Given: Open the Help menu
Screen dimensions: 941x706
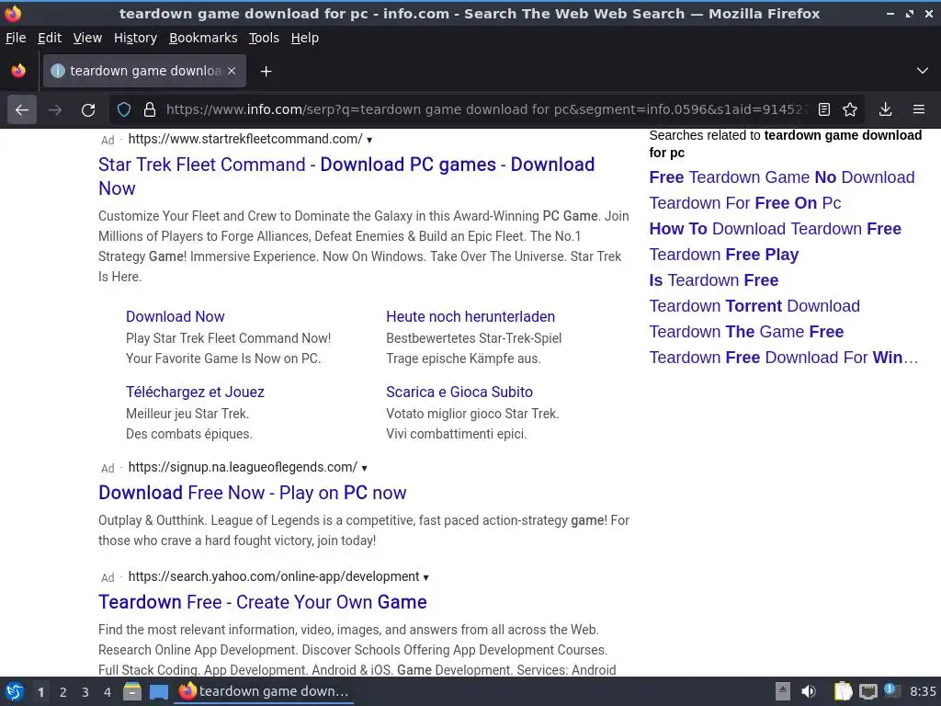Looking at the screenshot, I should tap(305, 38).
